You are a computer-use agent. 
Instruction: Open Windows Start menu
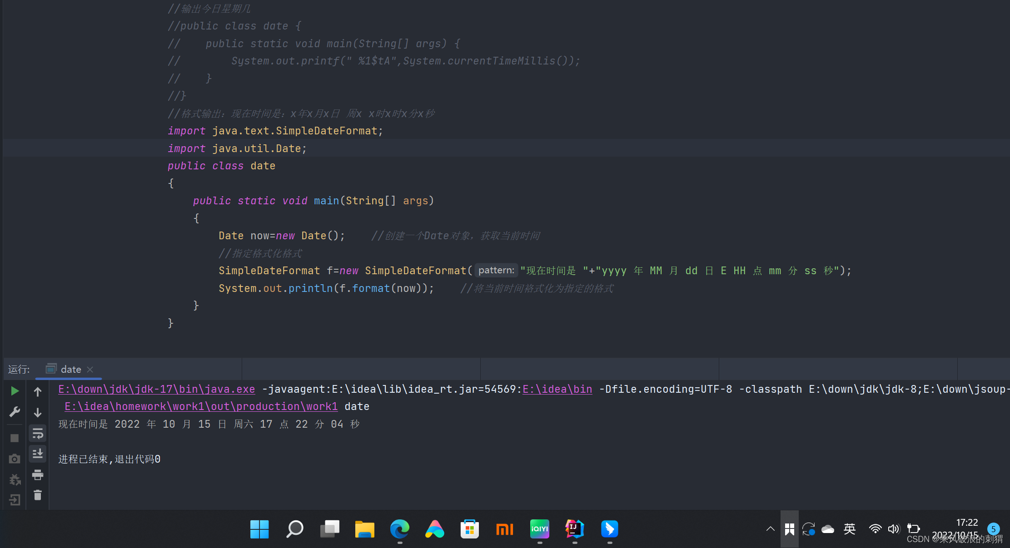click(x=259, y=529)
